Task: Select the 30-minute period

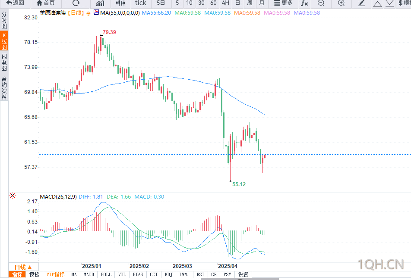Action: (201, 3)
